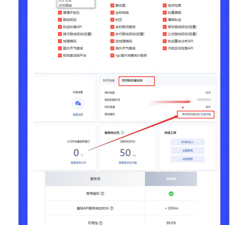242x225 pixels.
Task: Click help icon next to 基础API服务响应时长
Action: tap(112, 209)
